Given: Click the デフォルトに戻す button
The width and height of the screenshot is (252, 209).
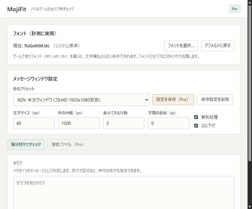Looking at the screenshot, I should [218, 46].
